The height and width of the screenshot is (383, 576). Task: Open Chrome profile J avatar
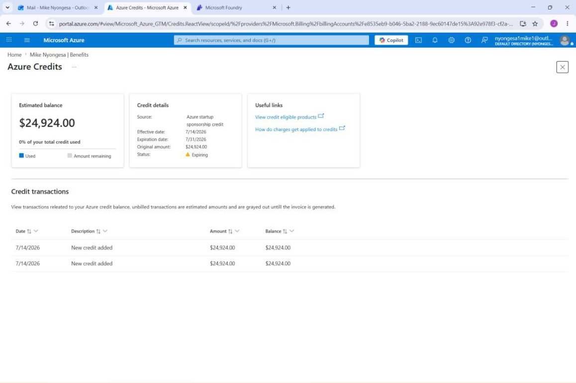pos(554,23)
